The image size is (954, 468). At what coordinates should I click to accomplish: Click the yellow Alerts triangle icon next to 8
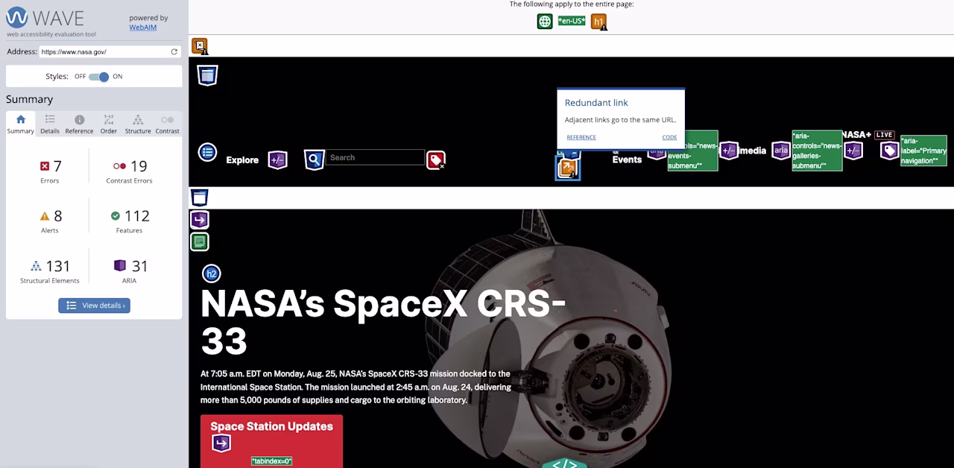[45, 216]
